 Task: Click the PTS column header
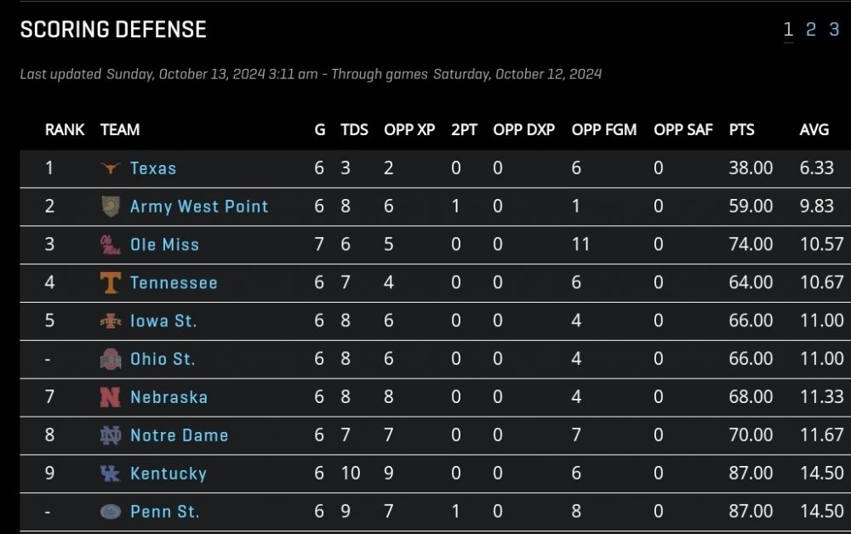point(741,130)
